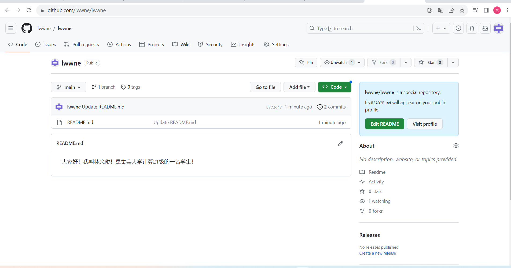
Task: Open the Chrome three-dot menu
Action: [508, 10]
